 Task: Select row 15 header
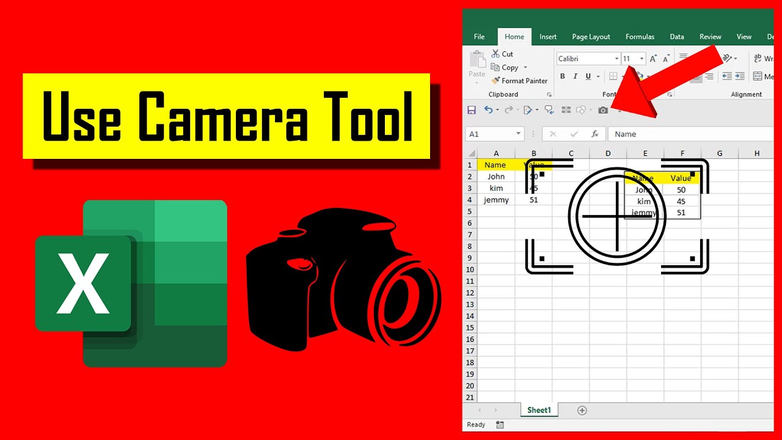tap(470, 328)
